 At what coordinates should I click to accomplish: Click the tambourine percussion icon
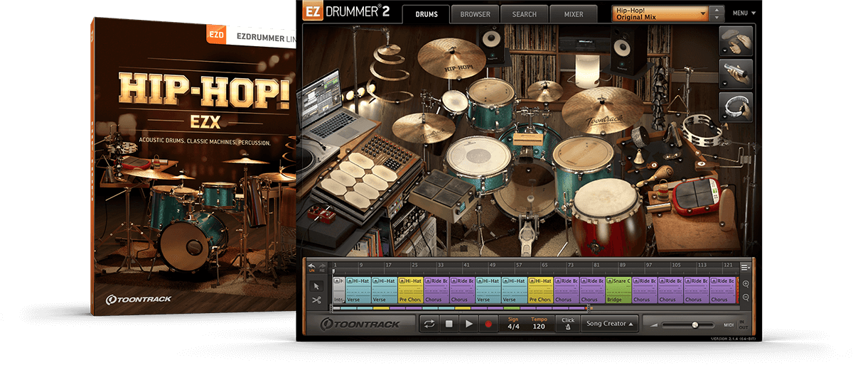click(x=735, y=107)
